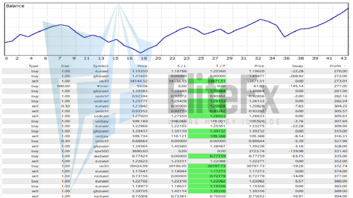Select the audusd symbol cell
This screenshot has width=353, height=198.
101,156
